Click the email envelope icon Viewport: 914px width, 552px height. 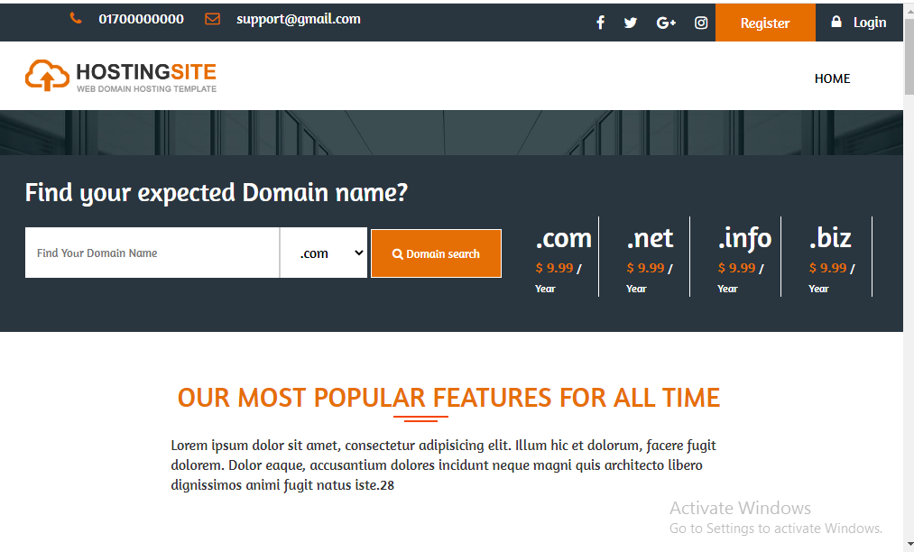pos(213,19)
